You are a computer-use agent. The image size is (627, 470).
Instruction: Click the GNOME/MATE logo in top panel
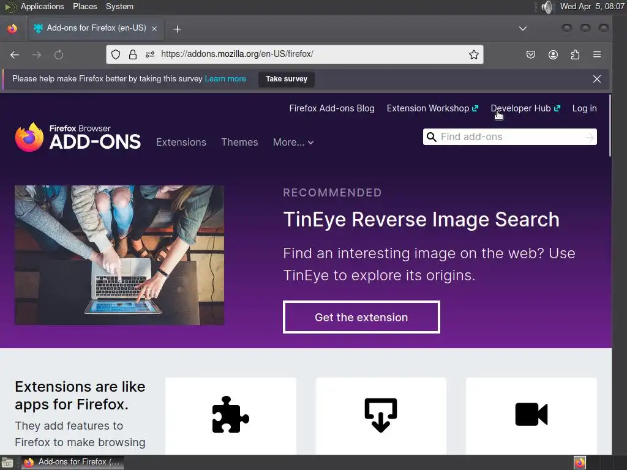pos(9,6)
